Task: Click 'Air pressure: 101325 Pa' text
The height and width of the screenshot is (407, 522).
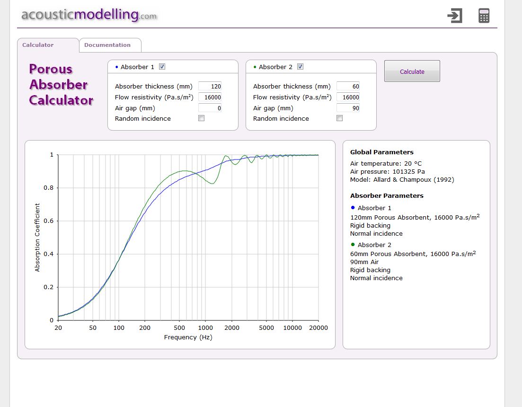Action: 388,171
